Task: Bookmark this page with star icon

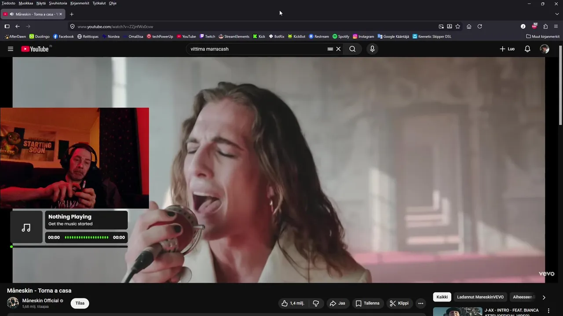Action: (x=458, y=26)
